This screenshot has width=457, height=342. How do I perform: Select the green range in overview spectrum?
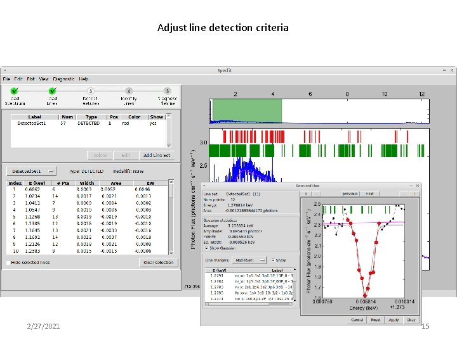click(x=247, y=110)
